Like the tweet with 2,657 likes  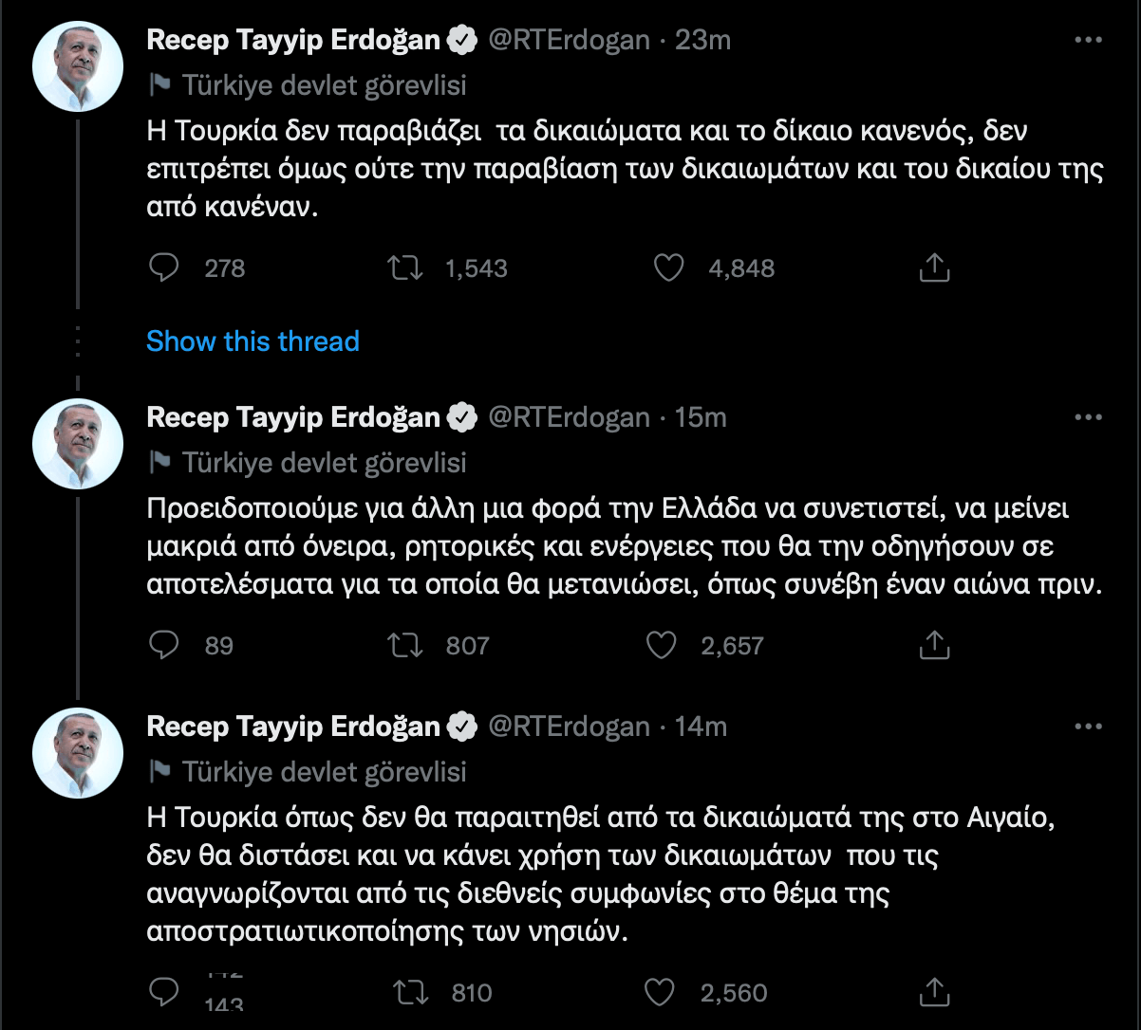(660, 646)
